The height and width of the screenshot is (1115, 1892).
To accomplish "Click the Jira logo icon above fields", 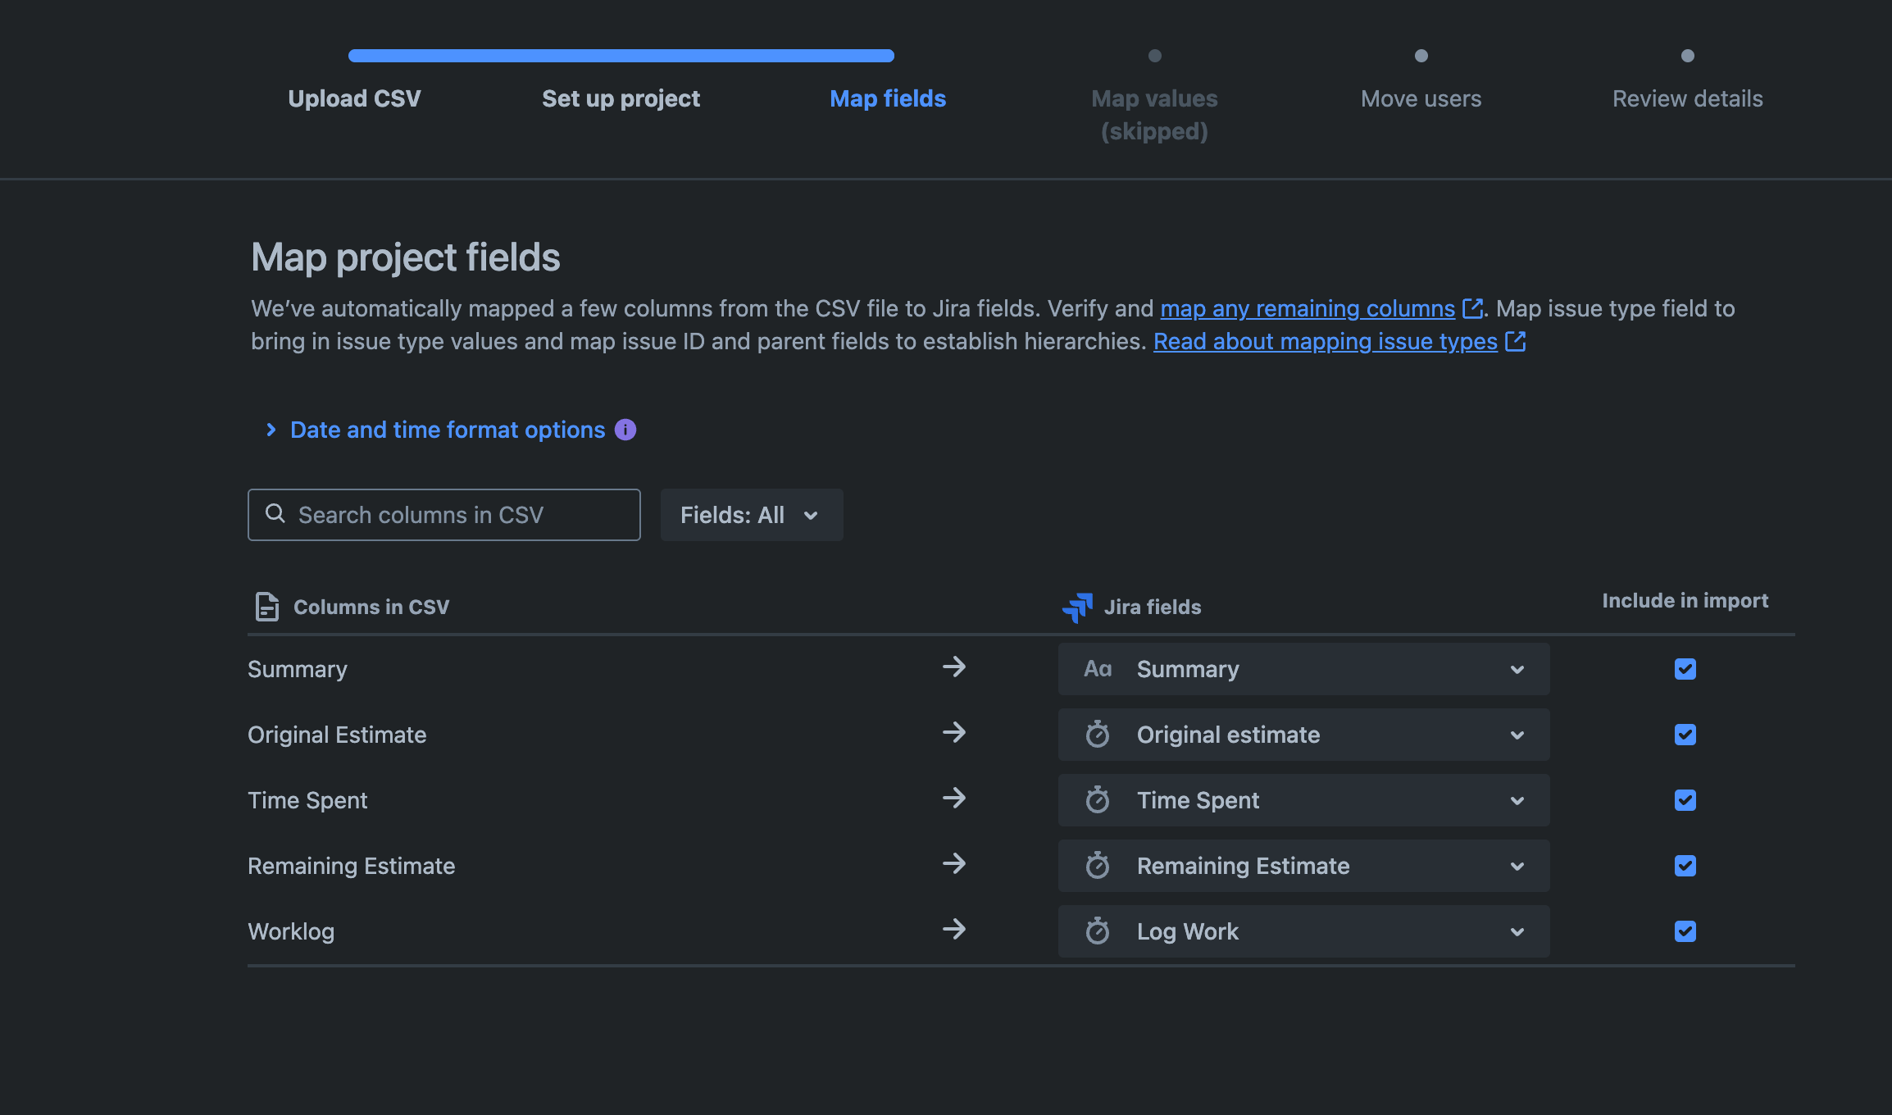I will 1077,608.
